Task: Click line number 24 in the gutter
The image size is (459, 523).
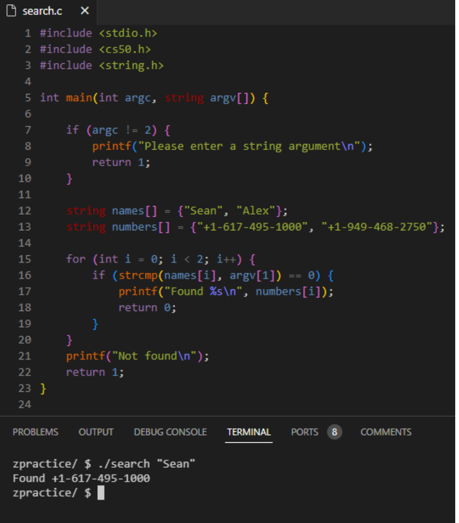Action: [x=25, y=405]
